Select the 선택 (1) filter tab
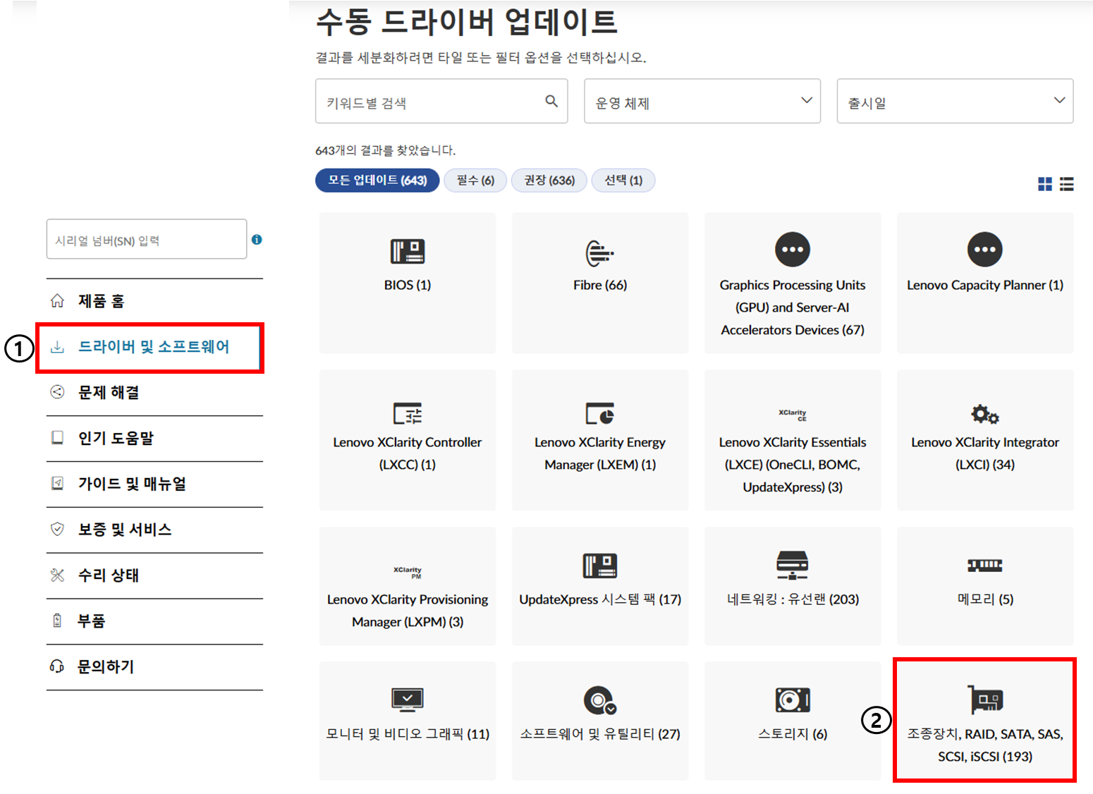Image resolution: width=1093 pixels, height=794 pixels. [623, 181]
